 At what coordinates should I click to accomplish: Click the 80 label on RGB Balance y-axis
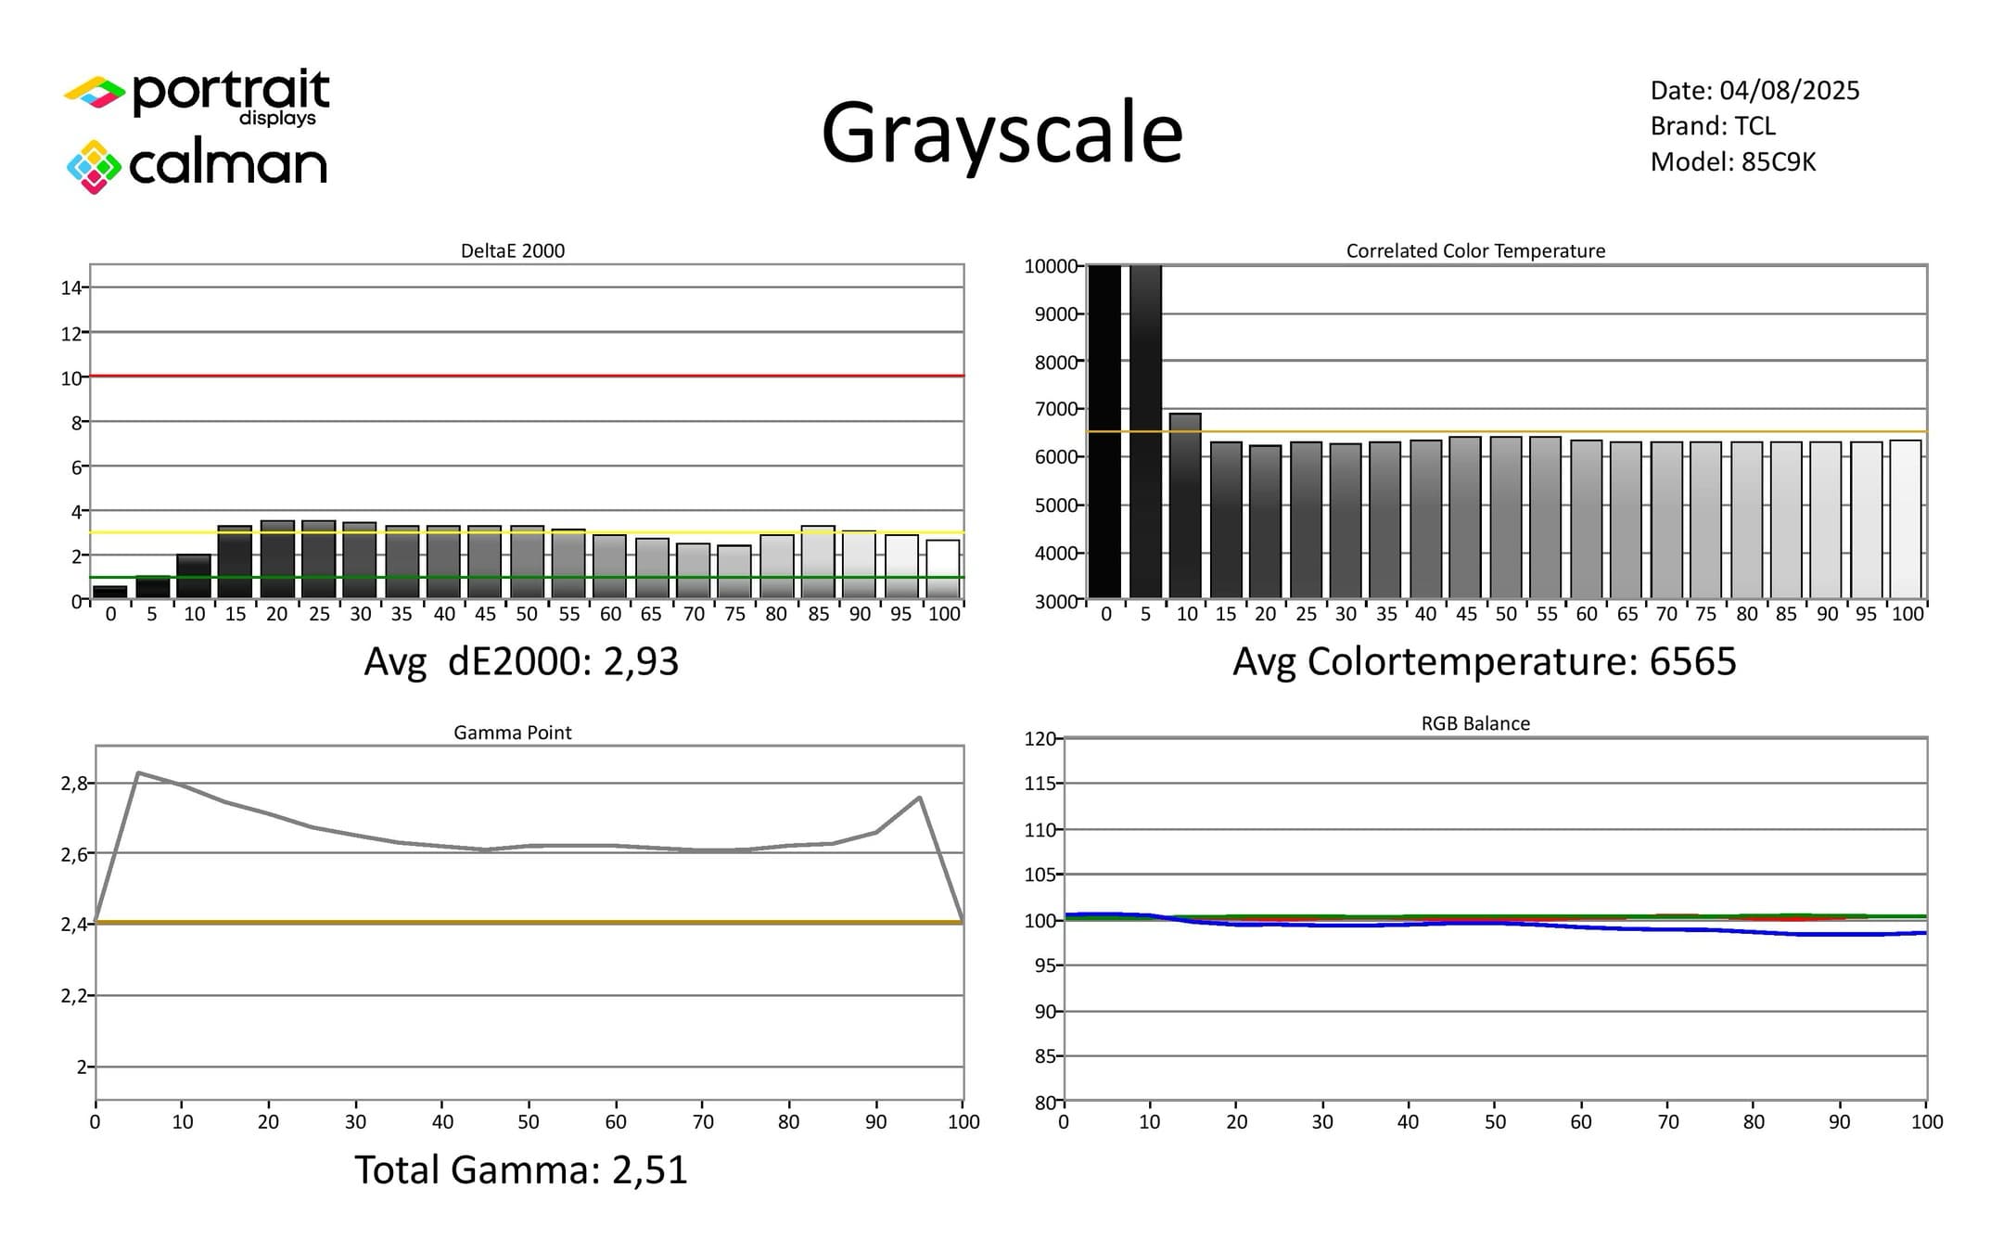pos(1045,1103)
